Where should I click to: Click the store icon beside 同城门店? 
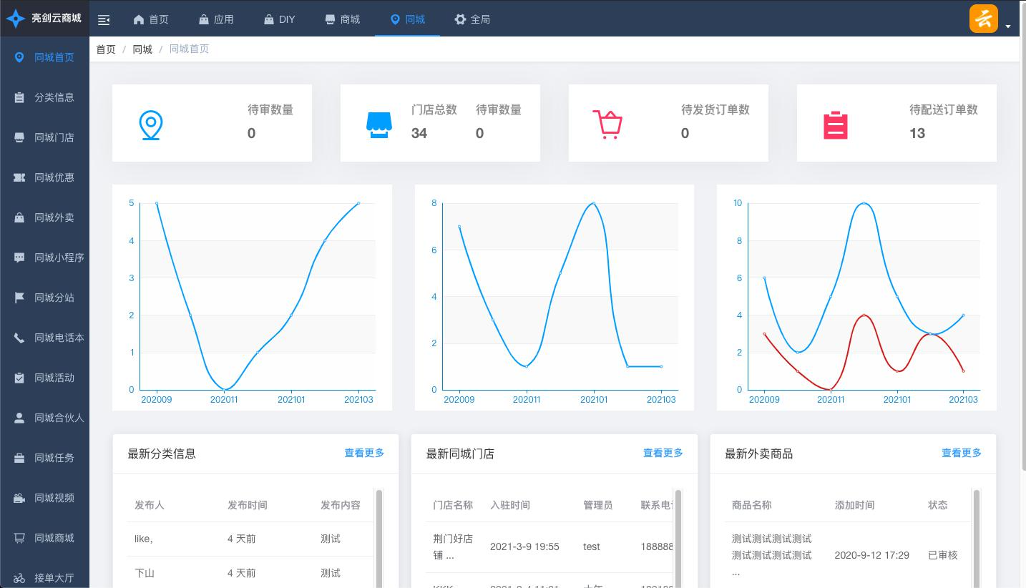19,137
